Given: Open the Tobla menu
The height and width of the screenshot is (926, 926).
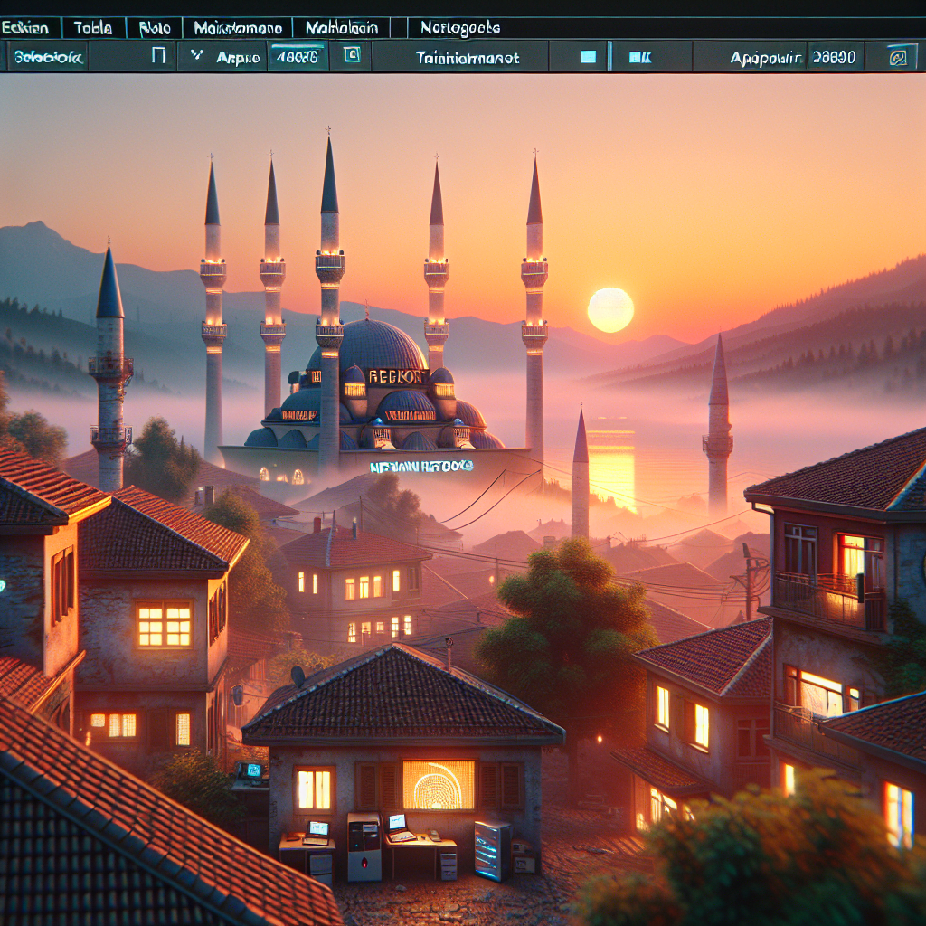Looking at the screenshot, I should click(x=93, y=28).
